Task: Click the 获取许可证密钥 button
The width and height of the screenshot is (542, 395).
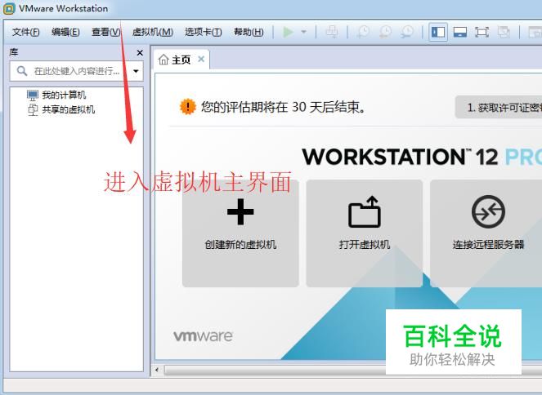Action: [x=499, y=107]
